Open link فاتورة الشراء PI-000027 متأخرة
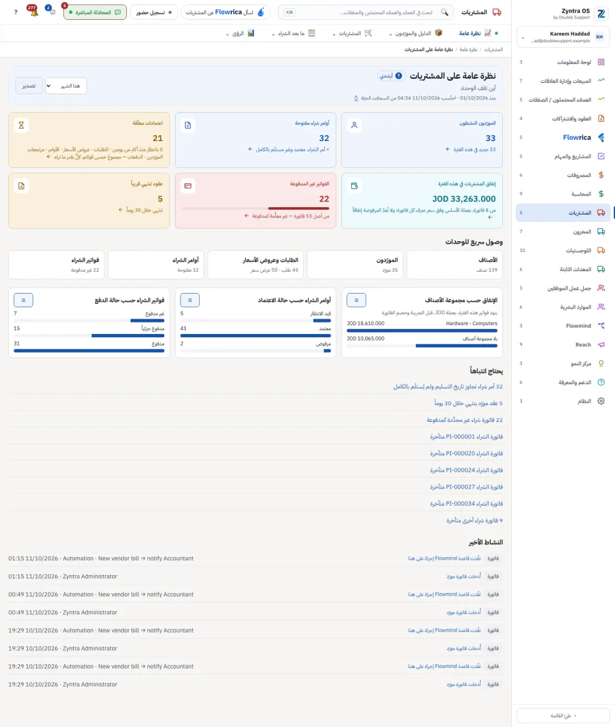Viewport: 615px width, 727px height. pos(466,487)
